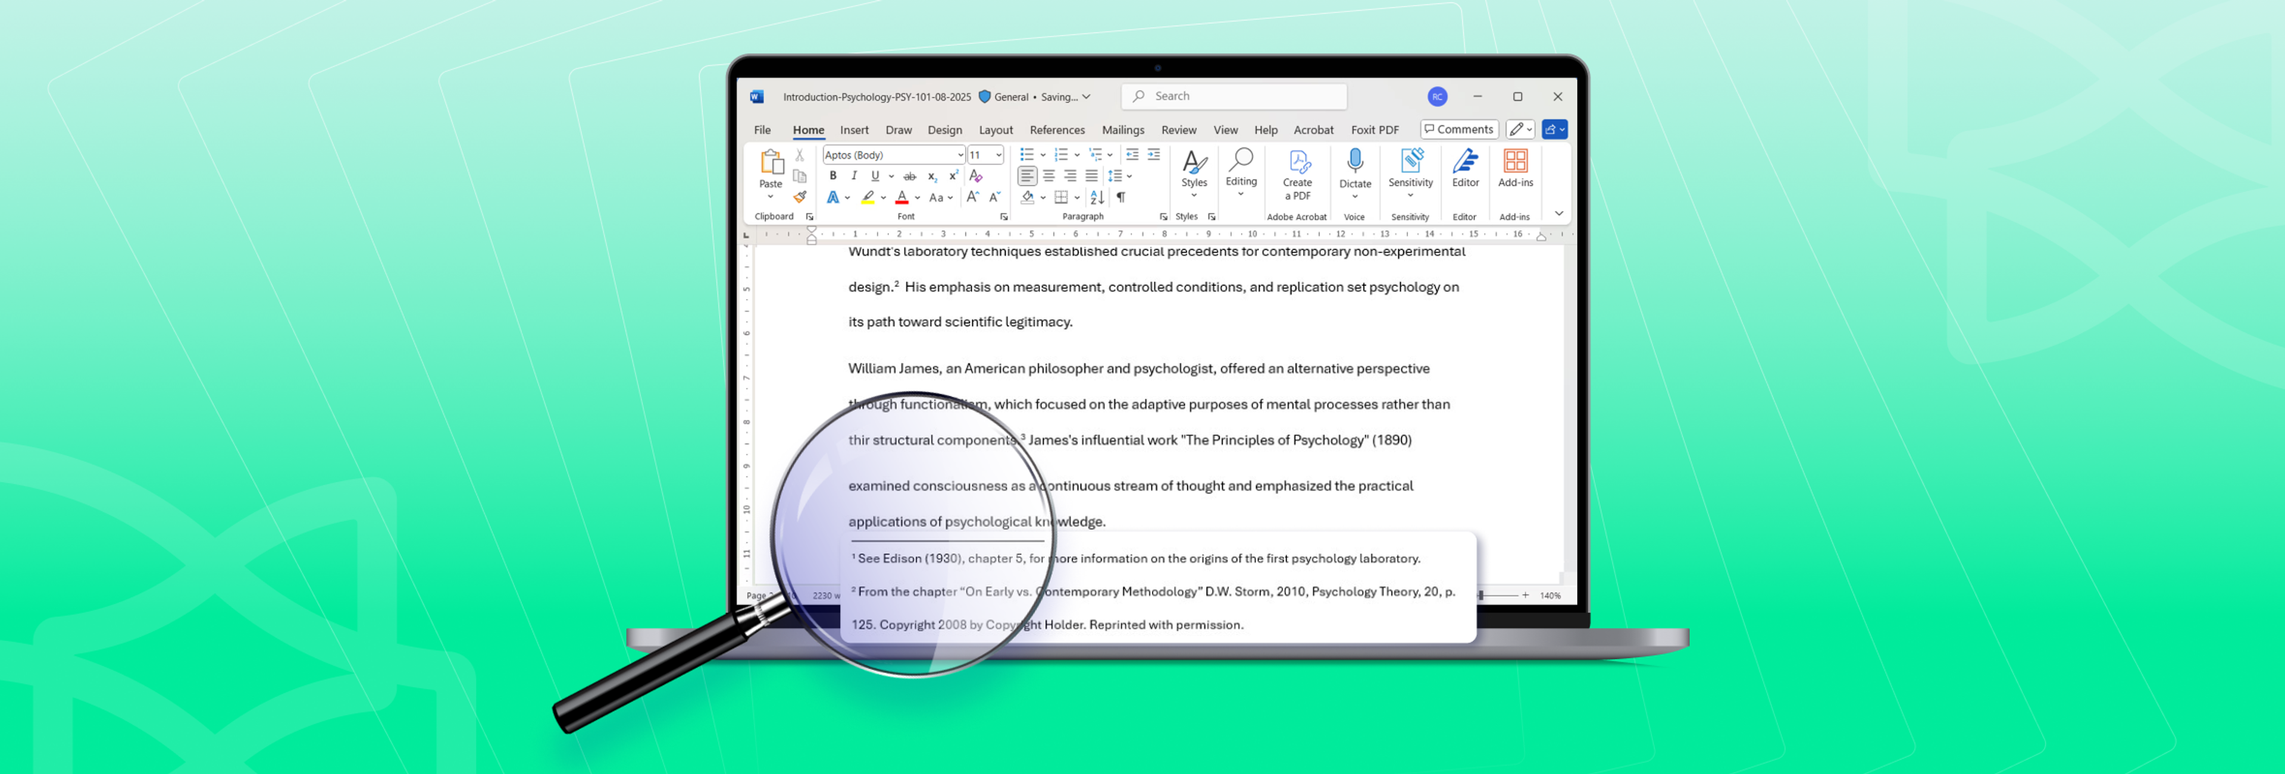Click the Increase Indent icon

tap(1153, 155)
